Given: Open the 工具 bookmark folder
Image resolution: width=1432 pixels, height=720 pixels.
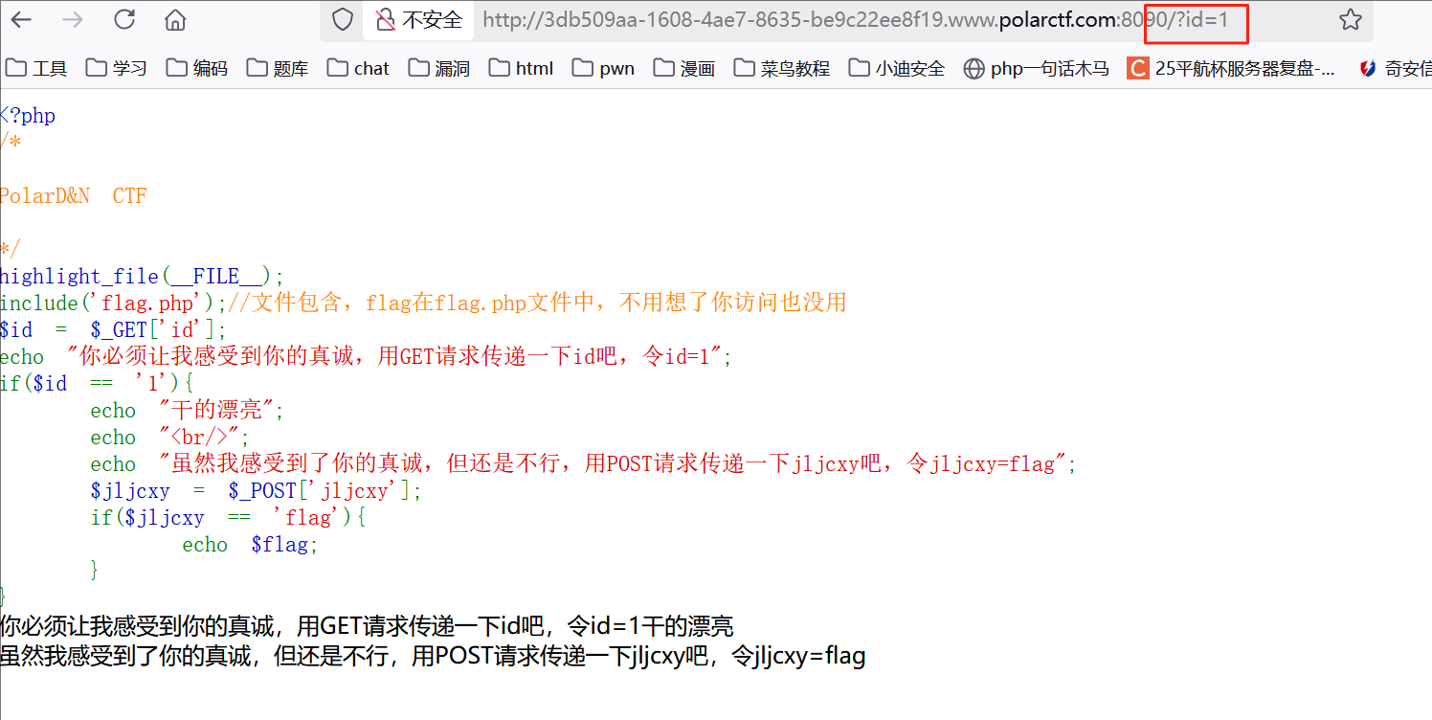Looking at the screenshot, I should (x=36, y=68).
